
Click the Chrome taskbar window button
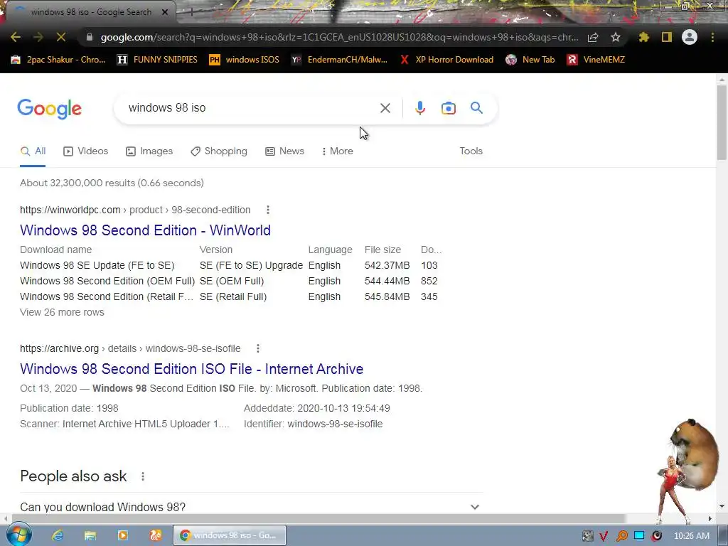click(x=230, y=535)
